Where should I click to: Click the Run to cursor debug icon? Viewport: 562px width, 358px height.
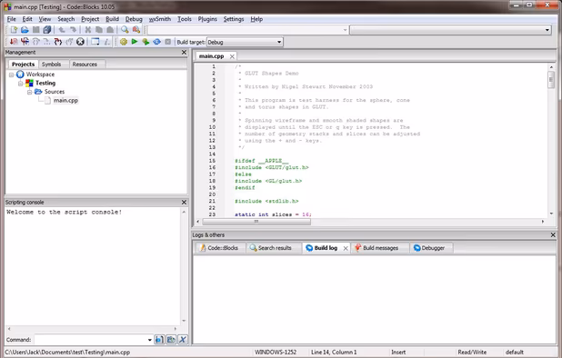(25, 42)
